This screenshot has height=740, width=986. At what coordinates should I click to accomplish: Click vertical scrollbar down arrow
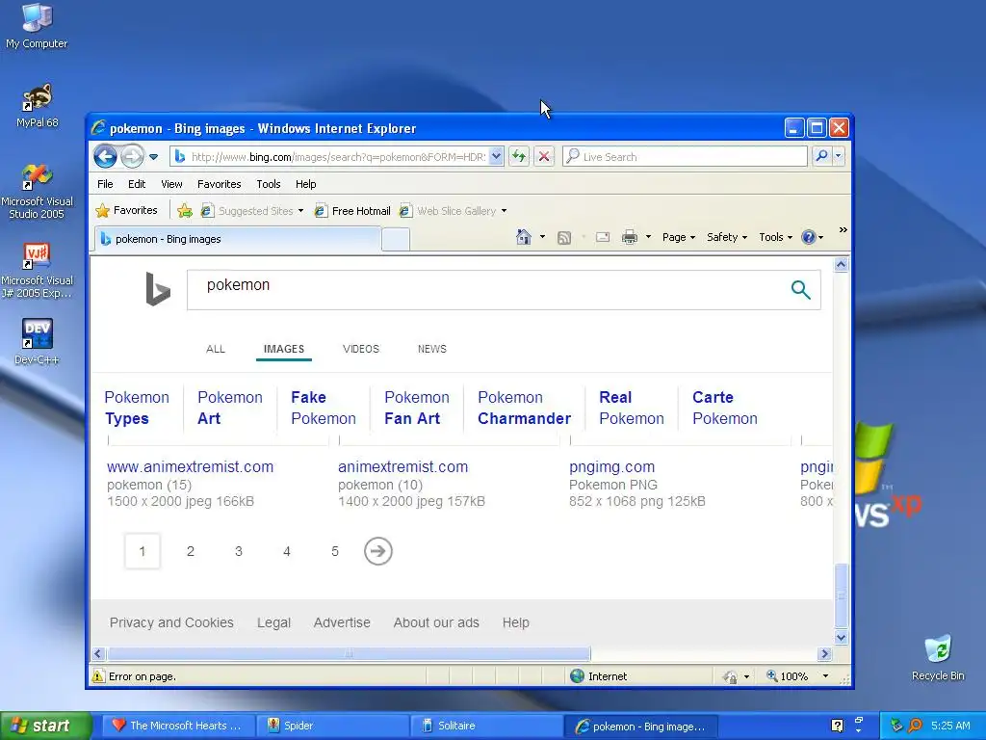click(841, 638)
